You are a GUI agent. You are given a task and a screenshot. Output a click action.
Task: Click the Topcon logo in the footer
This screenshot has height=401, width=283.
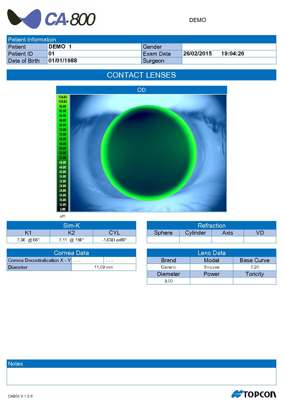[254, 394]
